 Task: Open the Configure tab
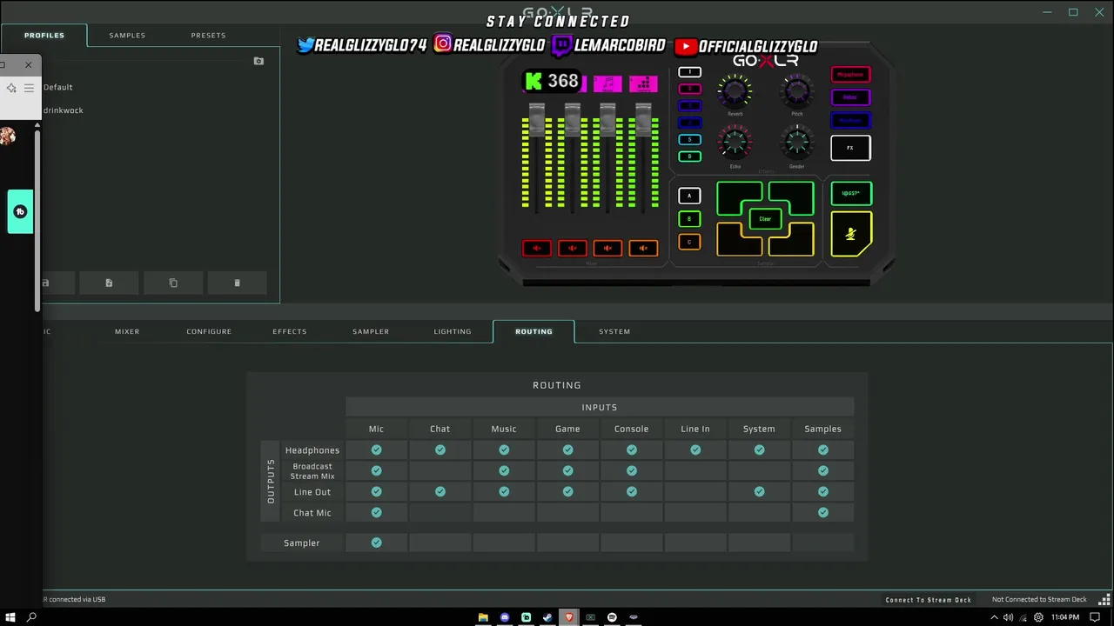tap(209, 331)
